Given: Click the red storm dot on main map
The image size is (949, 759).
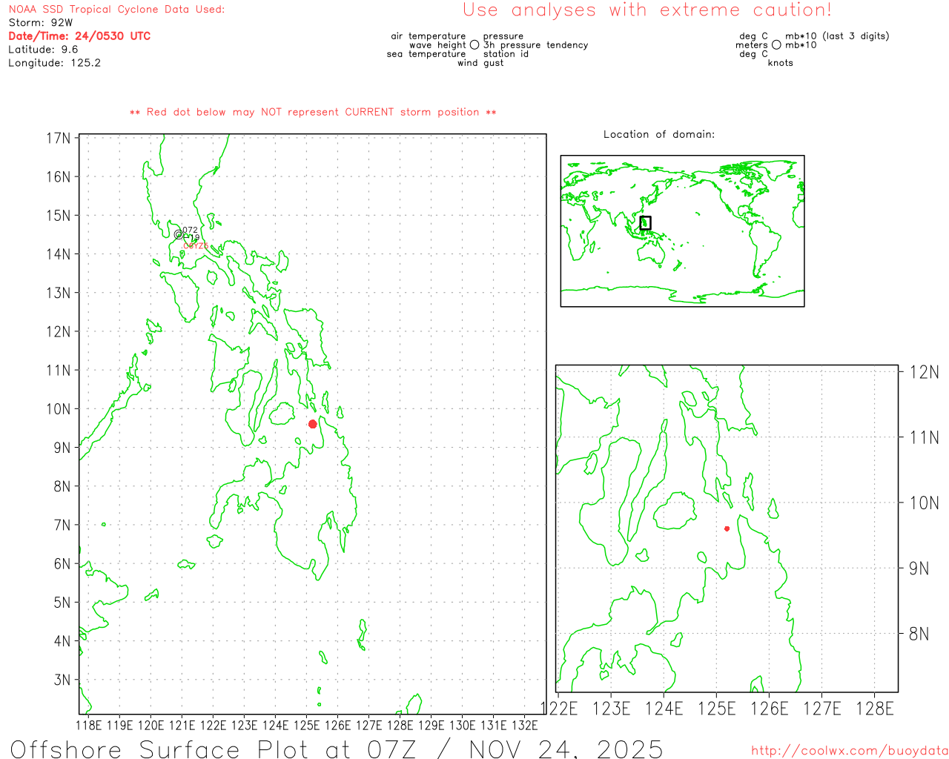Looking at the screenshot, I should pos(312,424).
